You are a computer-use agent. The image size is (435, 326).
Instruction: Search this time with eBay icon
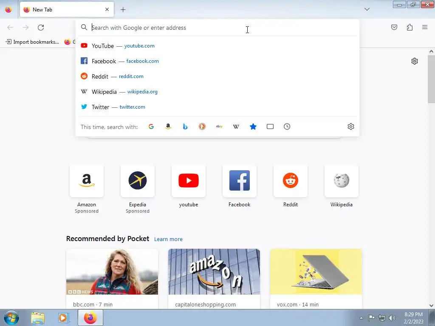point(219,126)
